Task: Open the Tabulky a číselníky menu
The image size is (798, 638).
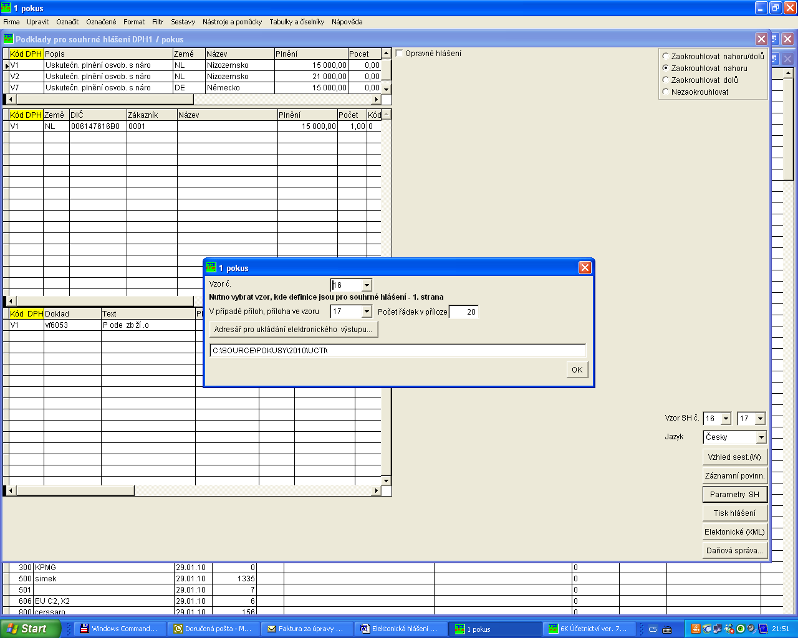Action: click(297, 22)
